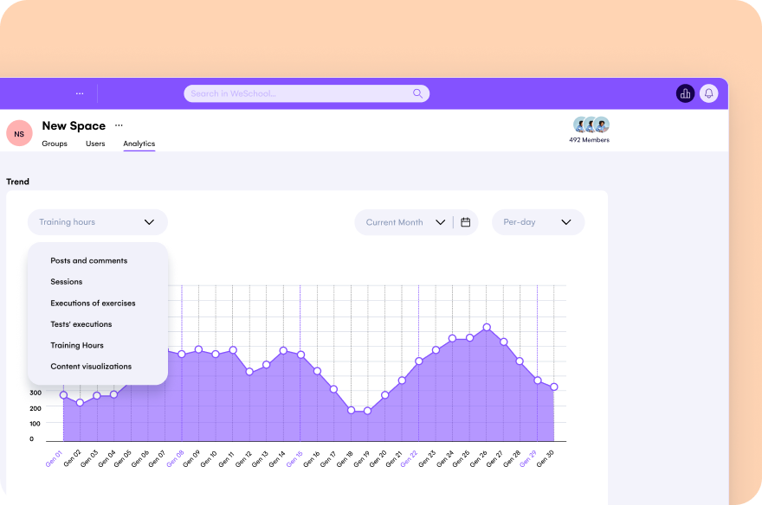Click the New Space title

[74, 125]
